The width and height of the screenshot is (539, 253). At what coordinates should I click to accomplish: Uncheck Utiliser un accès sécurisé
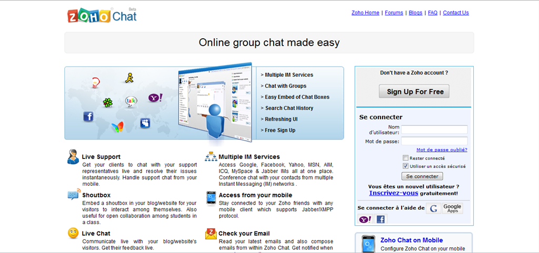(x=406, y=166)
